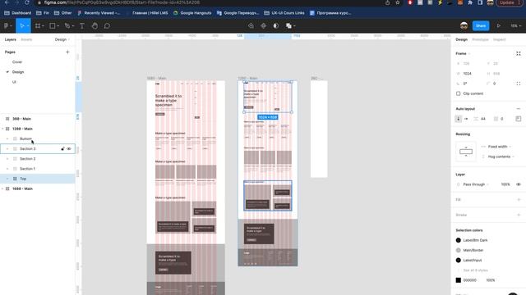Remove auto layout with minus icon

point(519,109)
